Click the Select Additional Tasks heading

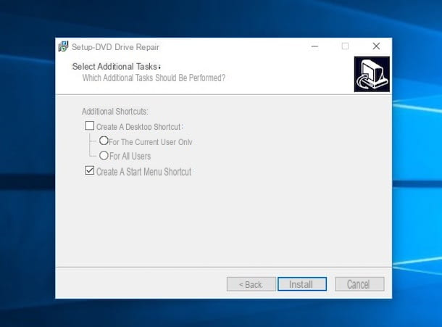(x=115, y=67)
